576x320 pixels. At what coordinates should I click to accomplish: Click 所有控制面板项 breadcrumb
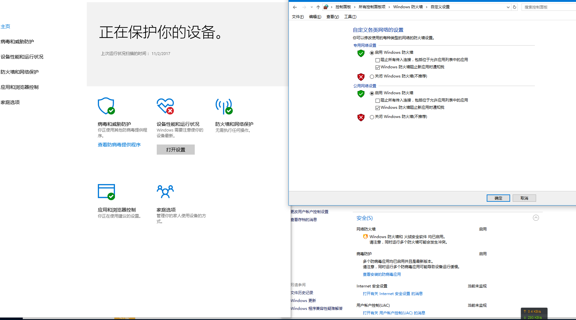coord(372,7)
